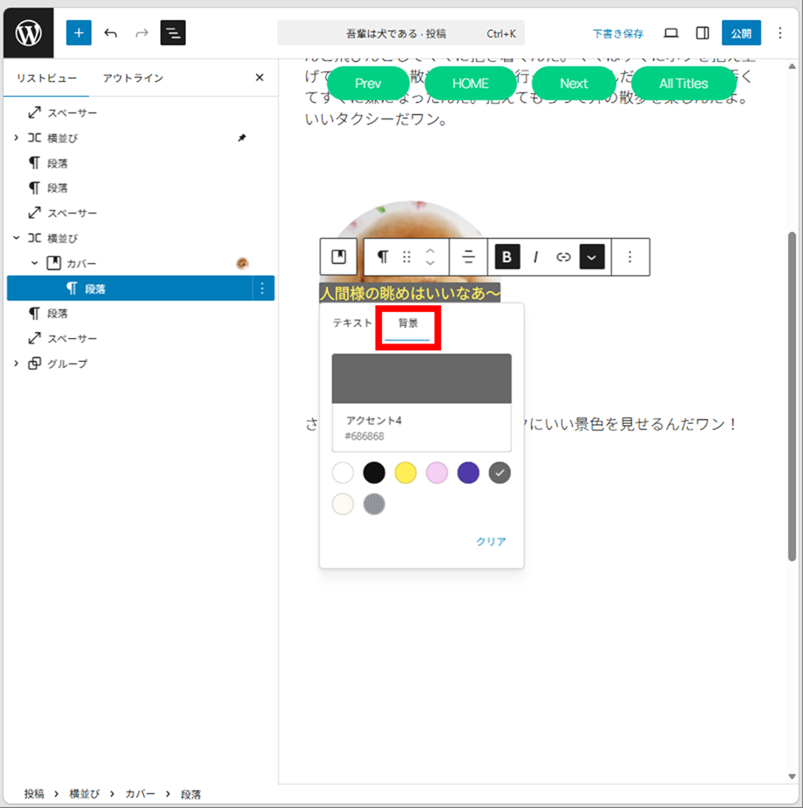Expand the グループ item in list view

click(x=16, y=363)
